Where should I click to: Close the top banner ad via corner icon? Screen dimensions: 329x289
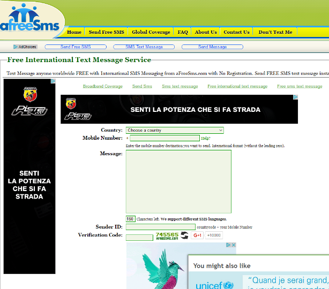pyautogui.click(x=295, y=97)
